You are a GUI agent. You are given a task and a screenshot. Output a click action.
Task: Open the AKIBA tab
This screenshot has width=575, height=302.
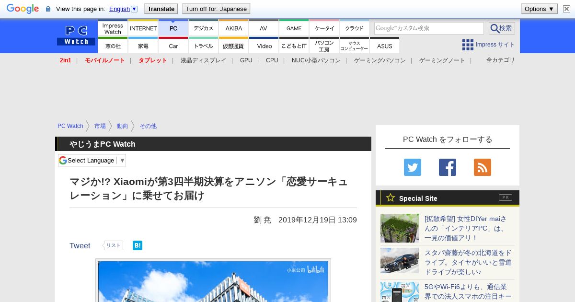click(234, 28)
